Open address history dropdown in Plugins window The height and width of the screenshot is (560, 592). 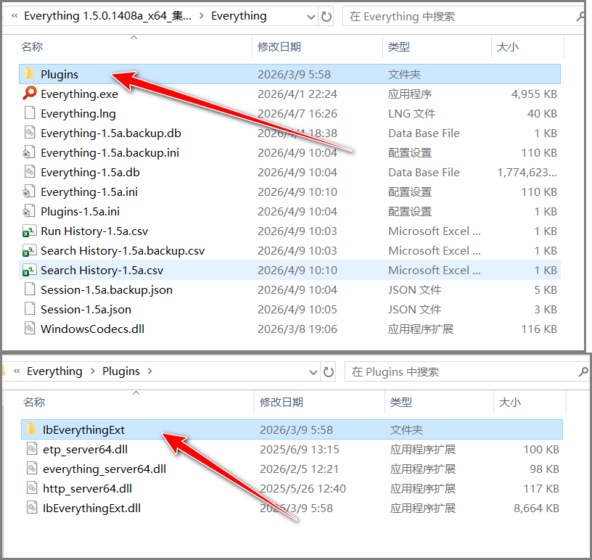313,372
